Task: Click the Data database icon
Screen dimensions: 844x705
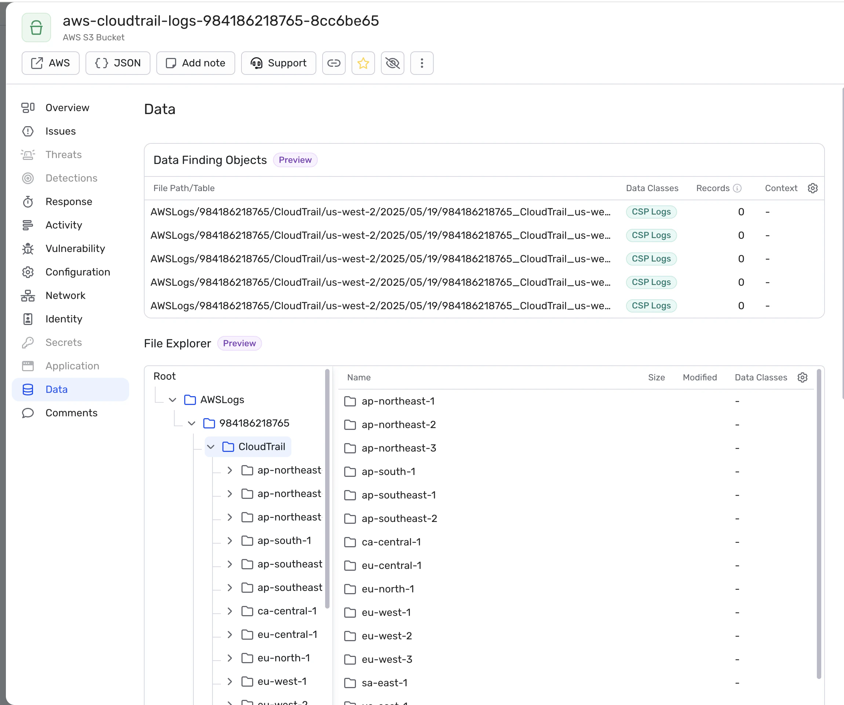Action: 28,389
